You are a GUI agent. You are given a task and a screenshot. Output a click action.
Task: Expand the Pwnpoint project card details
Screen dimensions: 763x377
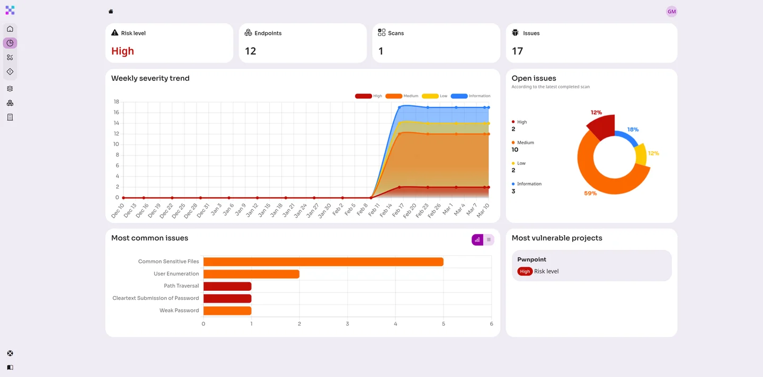click(x=591, y=265)
